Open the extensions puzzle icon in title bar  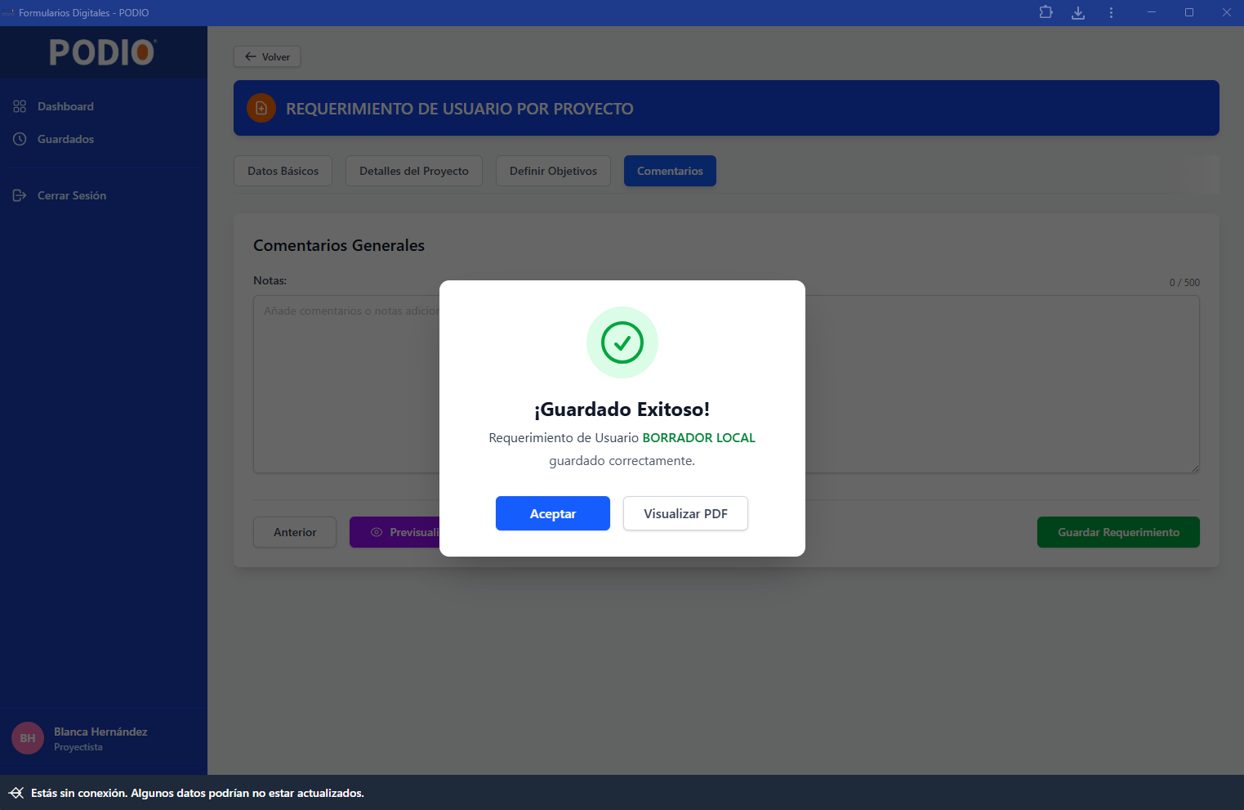[x=1046, y=12]
